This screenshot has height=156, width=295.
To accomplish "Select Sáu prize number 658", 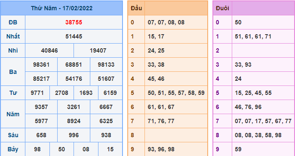I will click(41, 135).
